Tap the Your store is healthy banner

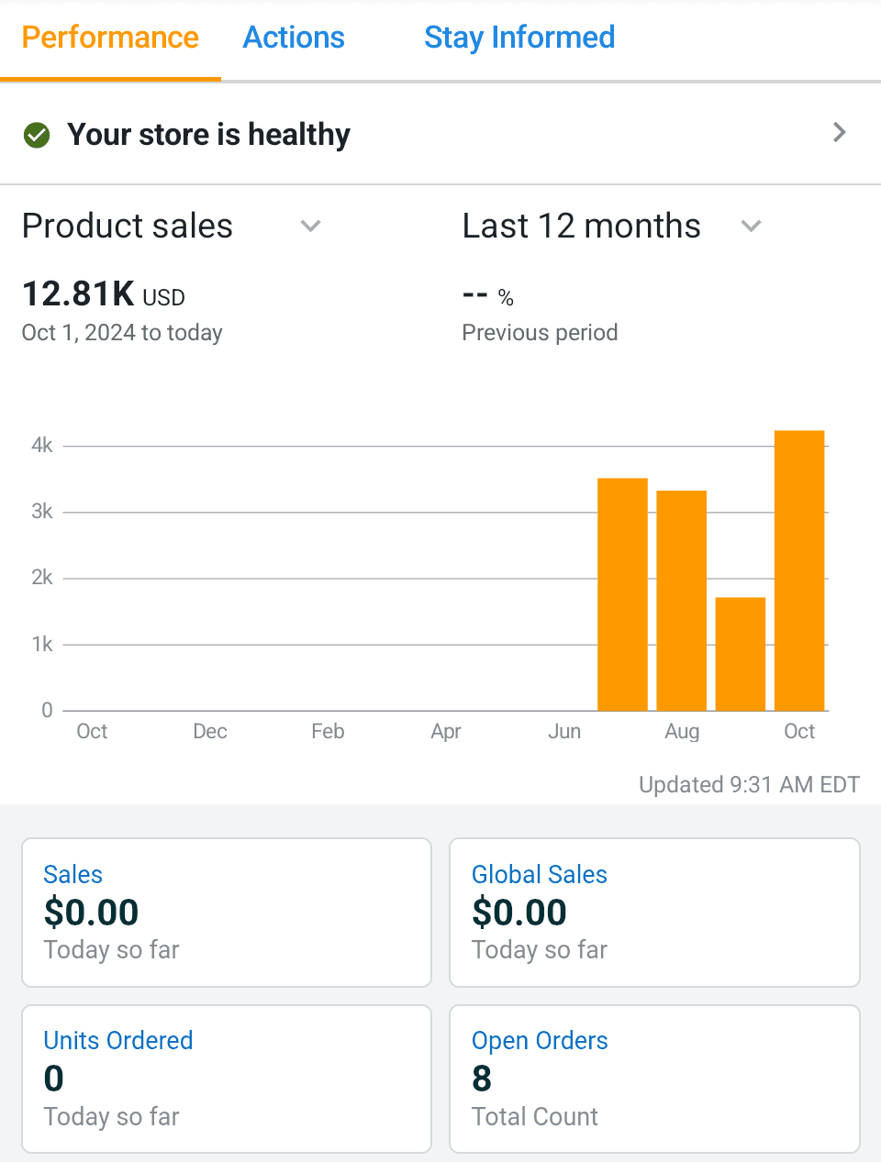[x=209, y=135]
